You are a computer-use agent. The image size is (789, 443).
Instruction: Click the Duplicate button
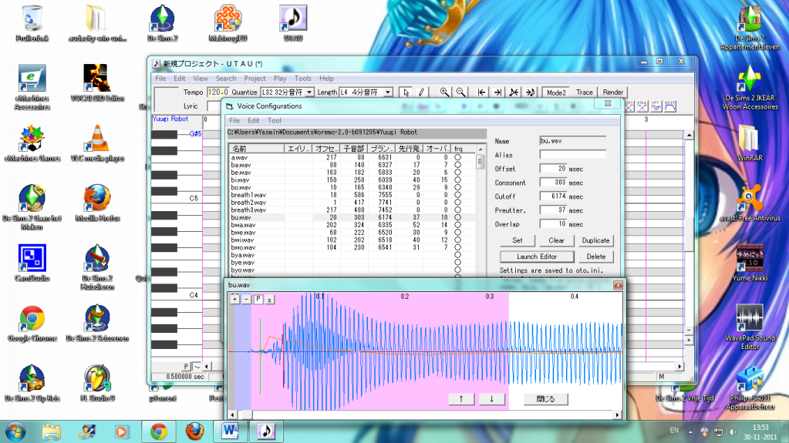click(x=595, y=240)
